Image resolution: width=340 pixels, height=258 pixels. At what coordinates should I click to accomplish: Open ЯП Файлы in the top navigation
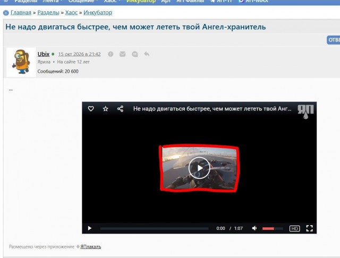(190, 1)
